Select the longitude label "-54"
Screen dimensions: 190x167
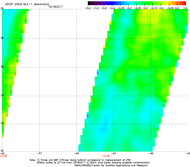click(77, 153)
